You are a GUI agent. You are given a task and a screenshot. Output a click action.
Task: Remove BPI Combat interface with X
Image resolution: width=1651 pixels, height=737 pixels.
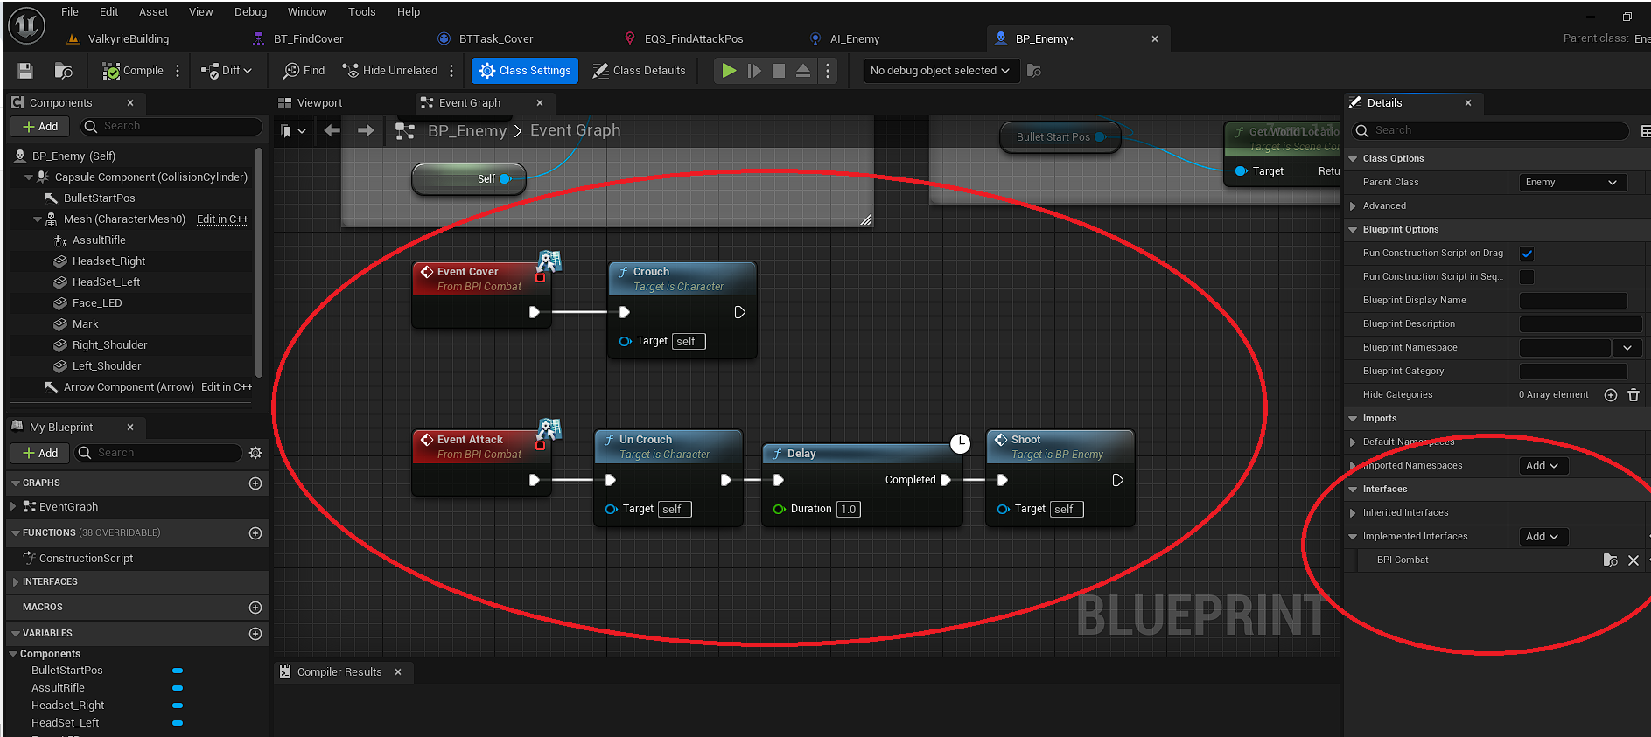(x=1634, y=560)
